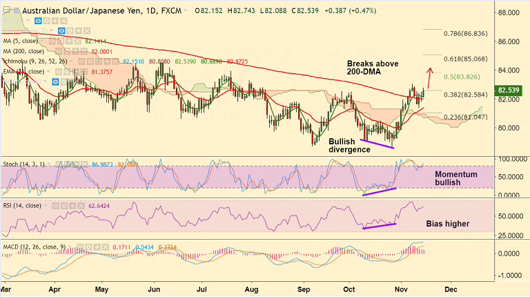Remove the Vol (20) indicator with X
Image resolution: width=530 pixels, height=297 pixels.
pyautogui.click(x=63, y=21)
